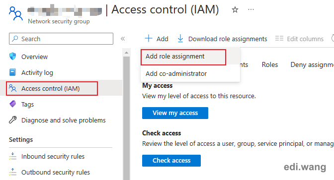Screen dimensions: 334x180
Task: Choose Add role assignment menu entry
Action: pos(183,57)
